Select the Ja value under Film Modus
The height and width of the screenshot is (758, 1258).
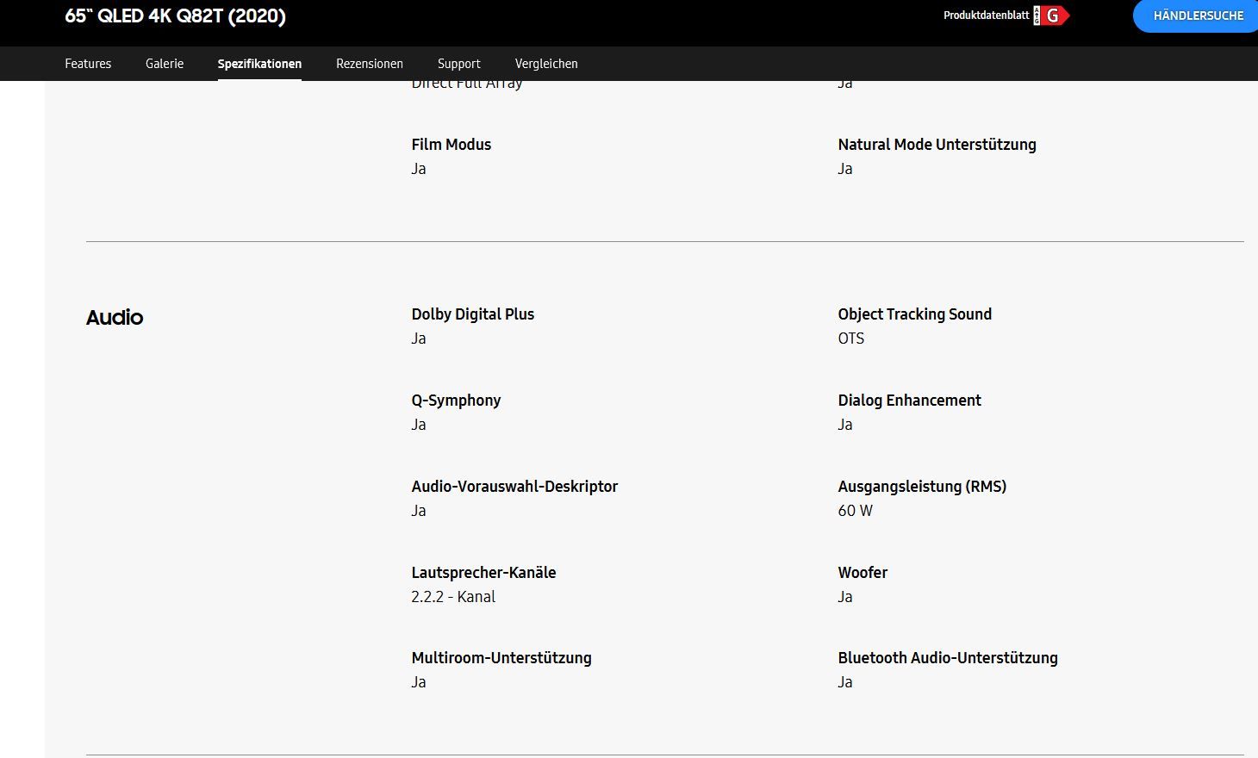coord(419,169)
